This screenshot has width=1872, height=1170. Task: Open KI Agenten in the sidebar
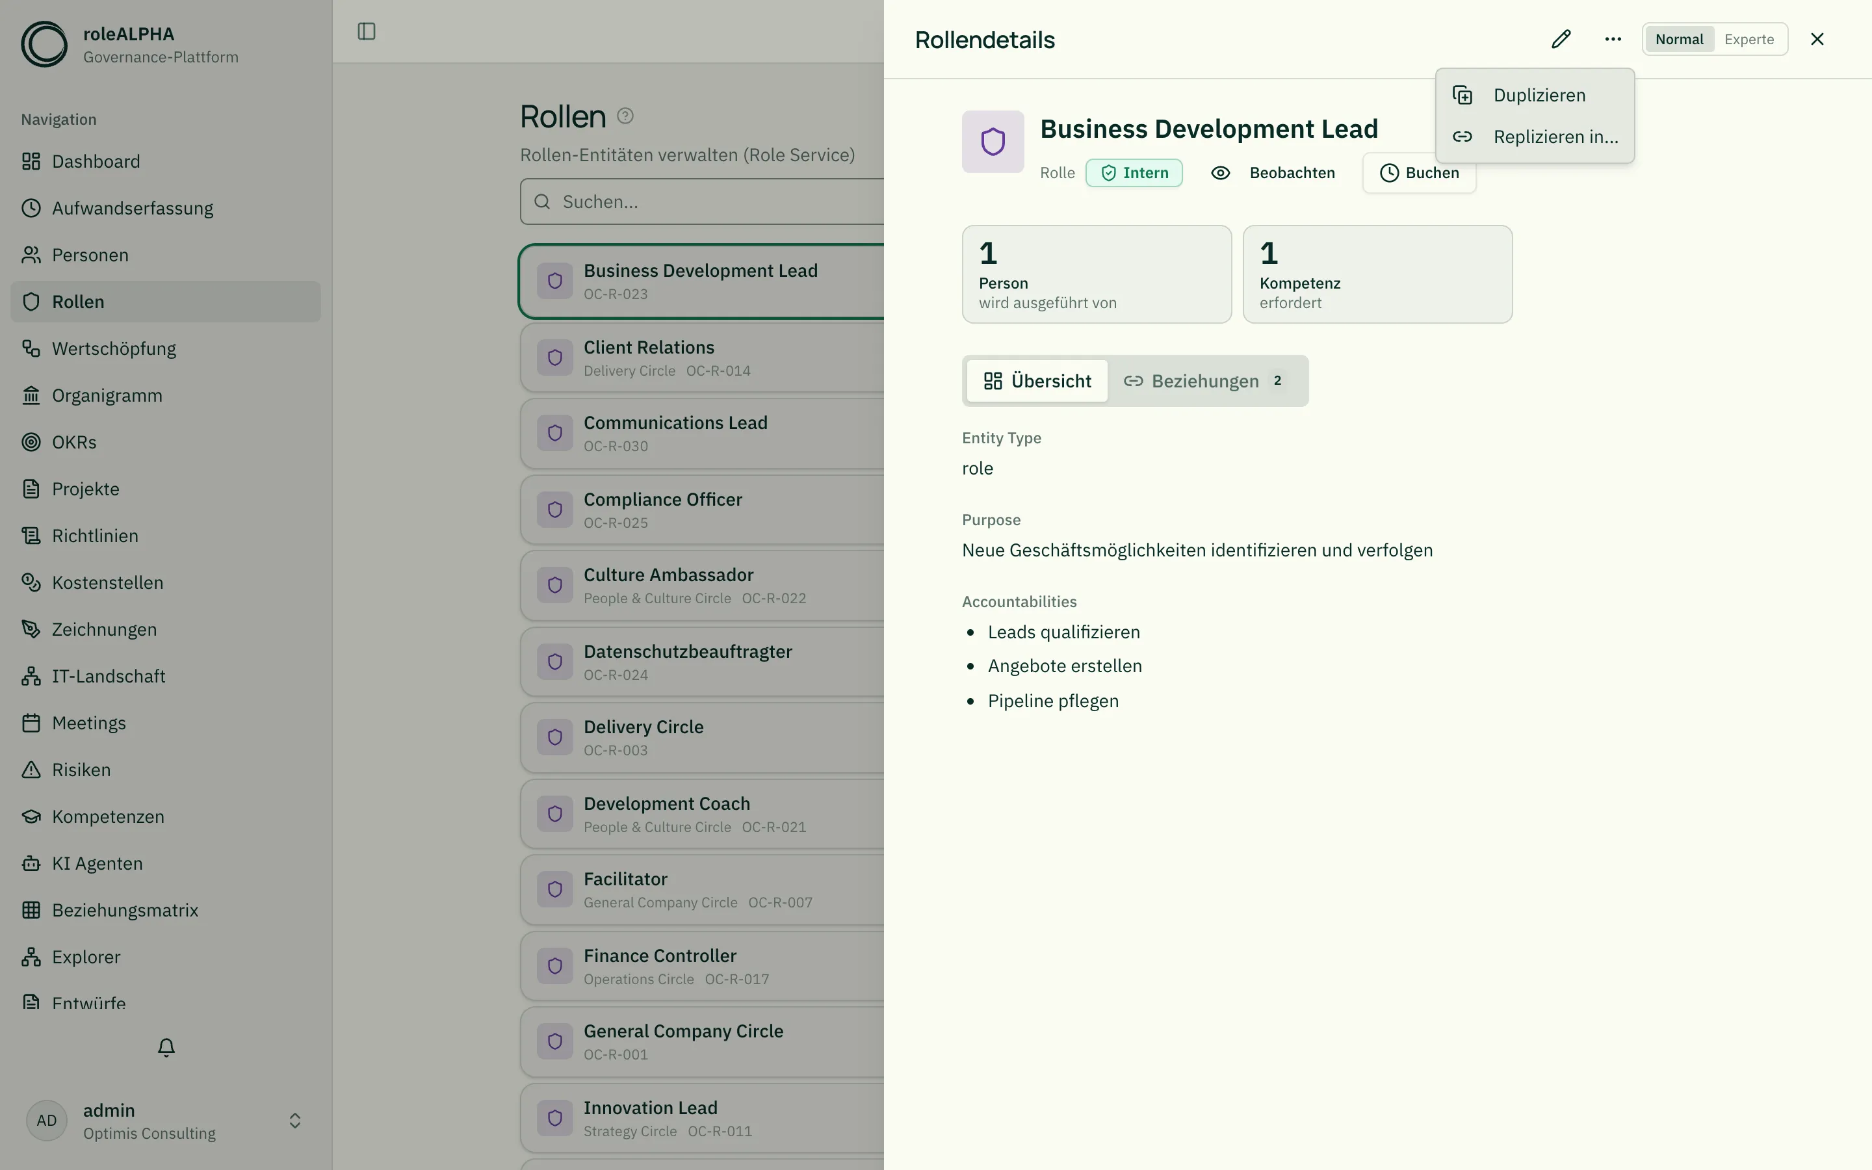point(166,864)
